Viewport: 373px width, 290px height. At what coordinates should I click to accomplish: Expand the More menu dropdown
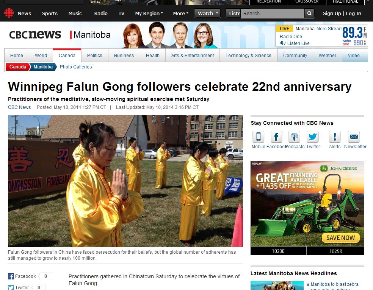[180, 14]
